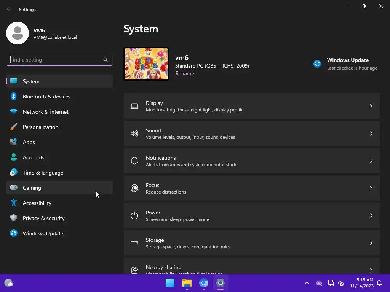Click the System monitor icon in sidebar
The image size is (390, 292).
14,81
